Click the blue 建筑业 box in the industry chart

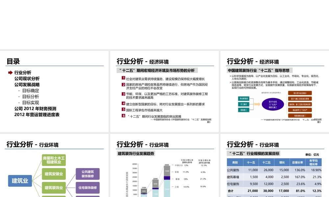(19, 181)
